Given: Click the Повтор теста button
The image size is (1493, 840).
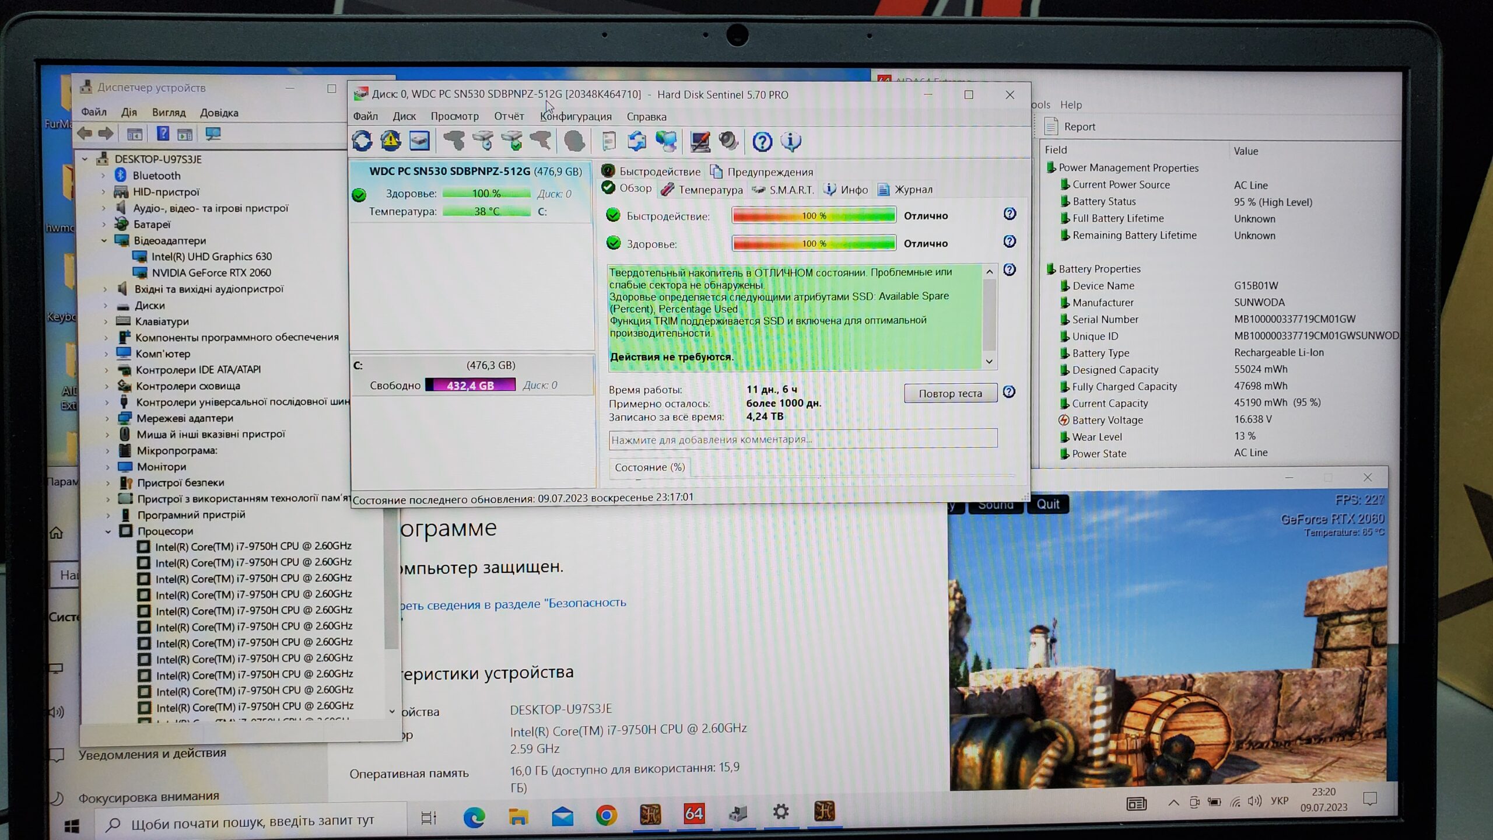Looking at the screenshot, I should (950, 393).
